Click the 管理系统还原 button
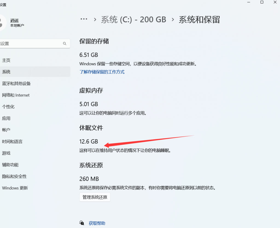 click(x=95, y=197)
